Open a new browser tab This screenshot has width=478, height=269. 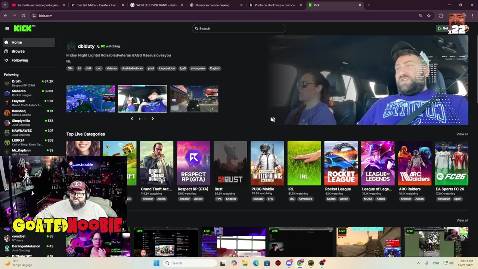pyautogui.click(x=369, y=5)
